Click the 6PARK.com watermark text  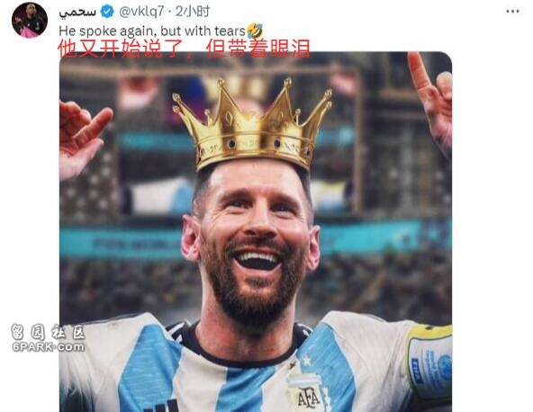point(48,347)
